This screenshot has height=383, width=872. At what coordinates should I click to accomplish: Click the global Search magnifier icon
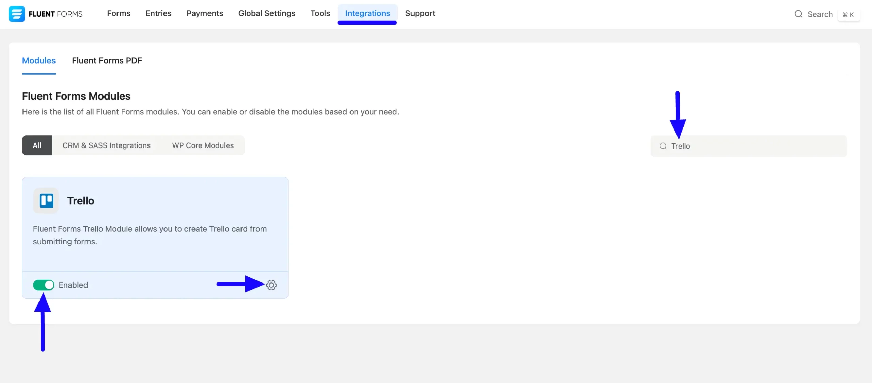tap(798, 14)
